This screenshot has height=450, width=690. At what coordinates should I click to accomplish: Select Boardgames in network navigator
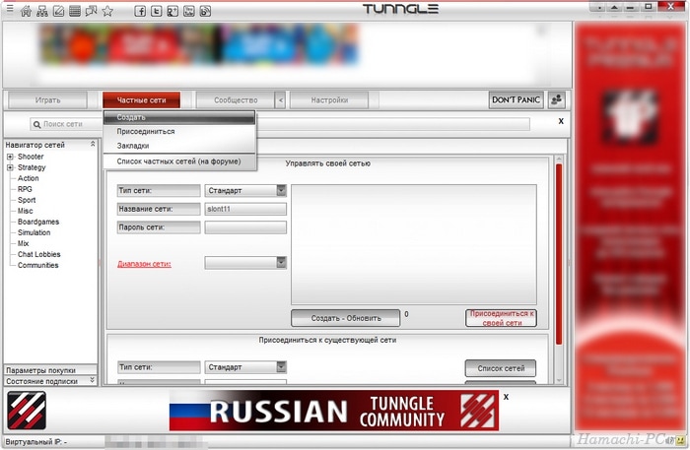click(x=38, y=222)
